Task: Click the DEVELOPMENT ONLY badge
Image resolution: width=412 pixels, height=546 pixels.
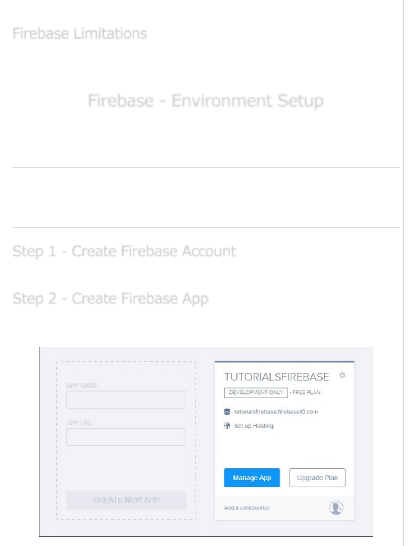Action: 256,392
